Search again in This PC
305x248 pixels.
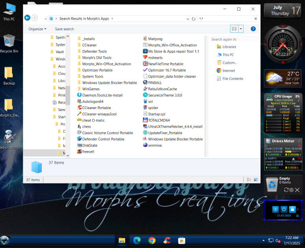[x=225, y=55]
